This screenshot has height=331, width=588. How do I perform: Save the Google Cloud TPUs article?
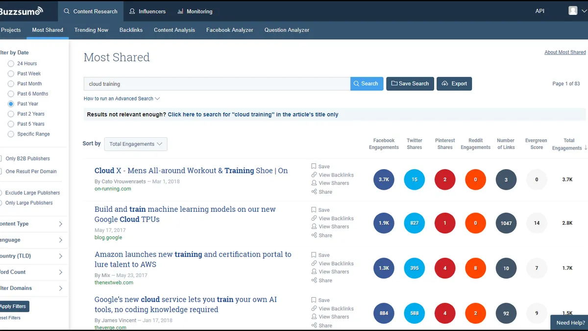point(320,210)
